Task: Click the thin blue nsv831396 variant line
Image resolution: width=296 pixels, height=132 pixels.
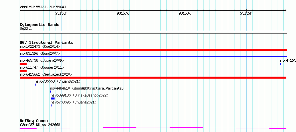Action: pyautogui.click(x=153, y=56)
